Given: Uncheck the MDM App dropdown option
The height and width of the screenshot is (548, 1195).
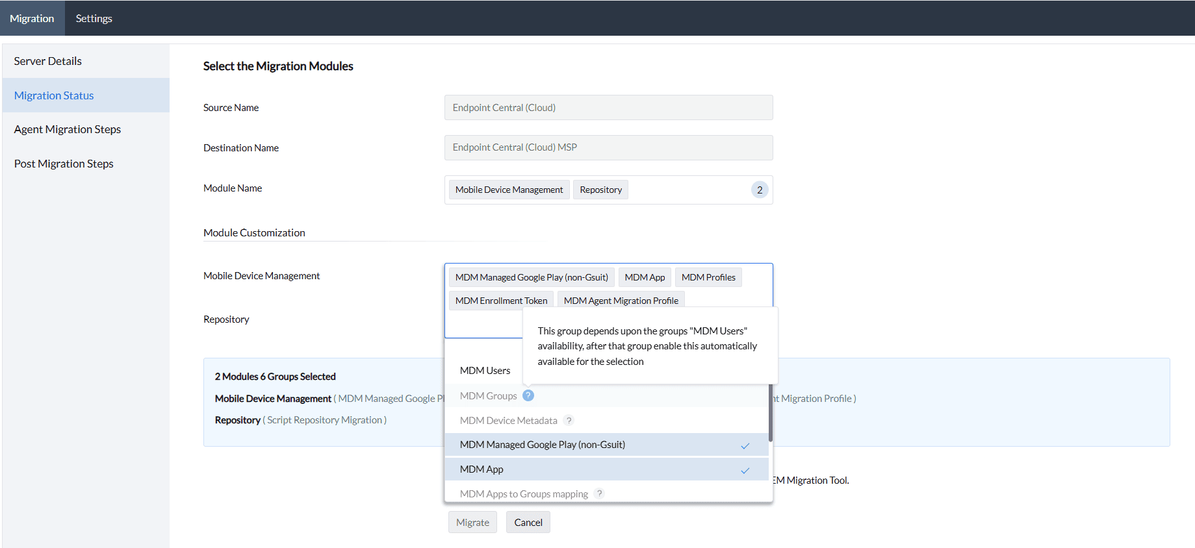Looking at the screenshot, I should point(482,469).
